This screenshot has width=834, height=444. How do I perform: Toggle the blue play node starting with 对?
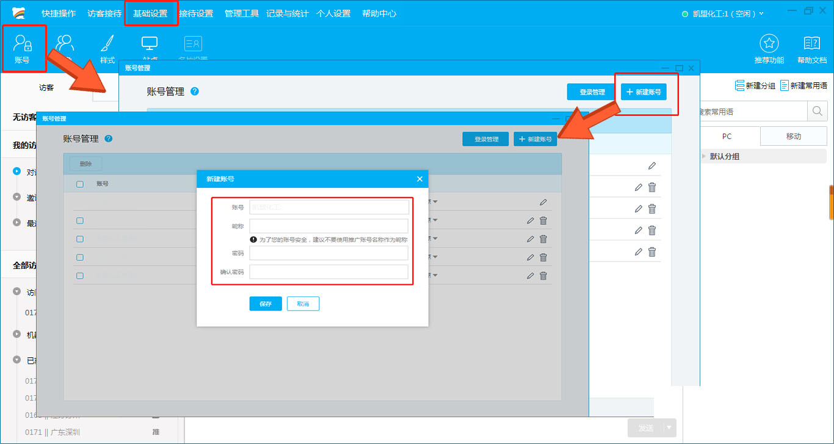click(17, 172)
